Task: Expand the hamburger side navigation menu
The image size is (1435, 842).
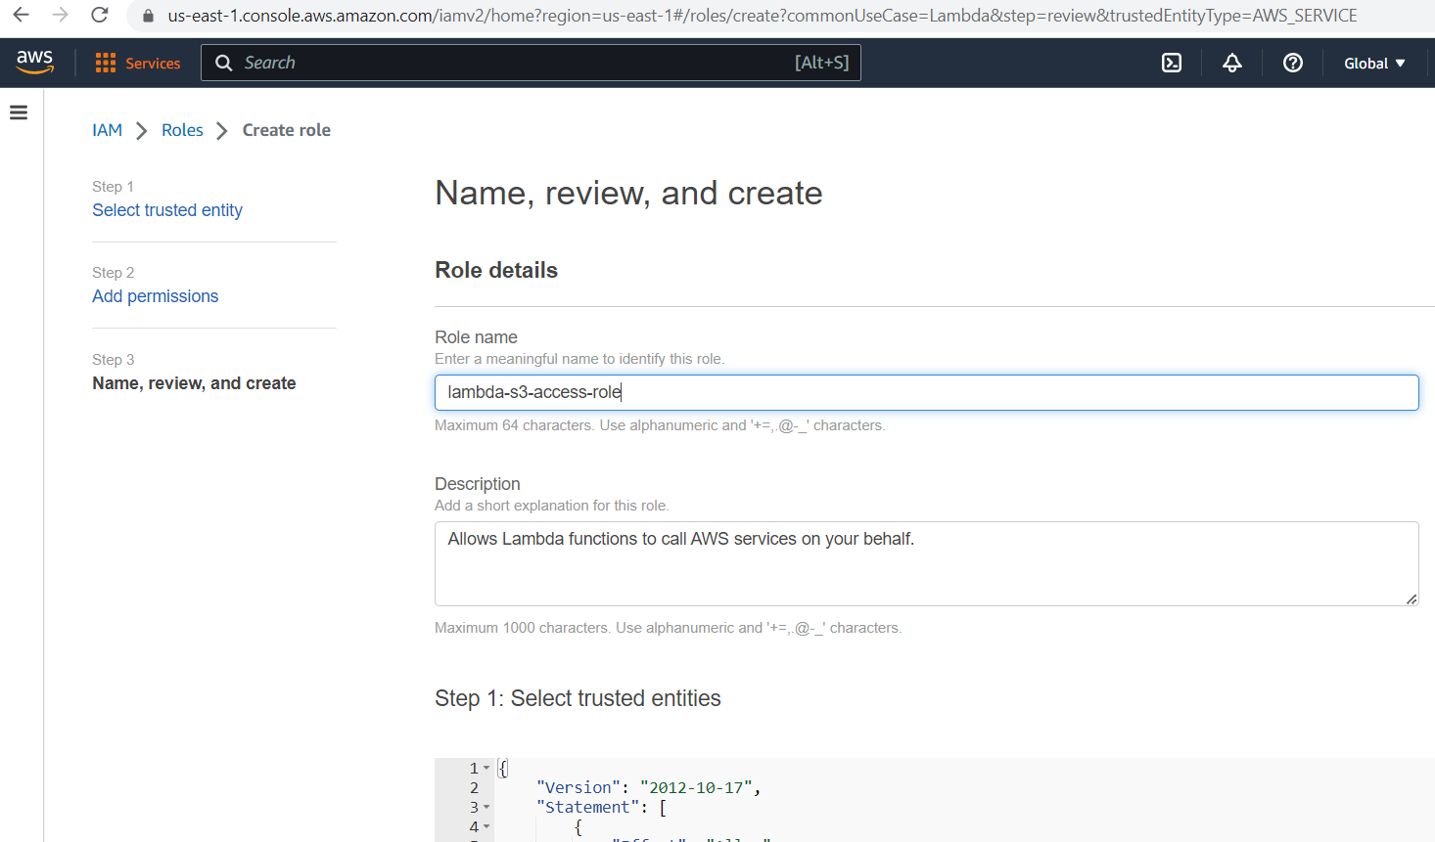Action: [x=19, y=112]
